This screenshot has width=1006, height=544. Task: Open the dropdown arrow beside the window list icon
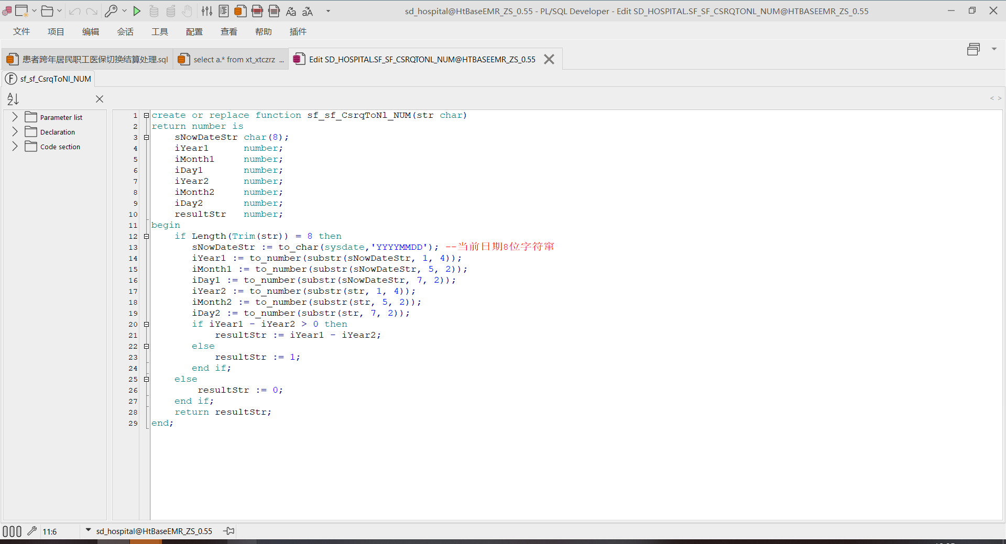tap(994, 49)
